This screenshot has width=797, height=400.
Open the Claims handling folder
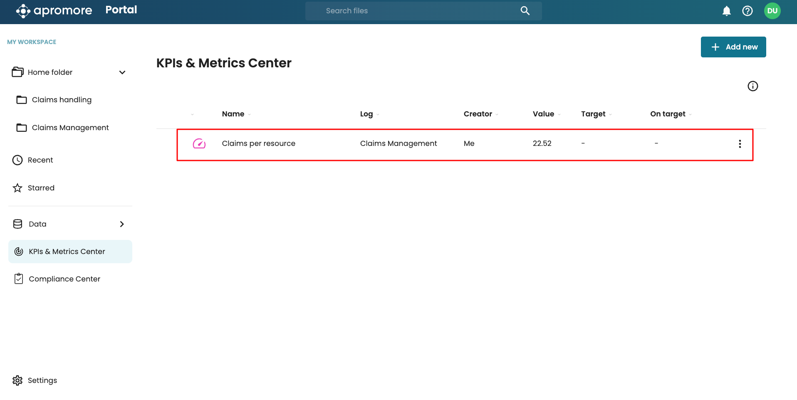pos(62,100)
